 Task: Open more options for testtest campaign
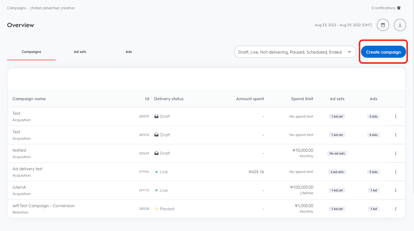pyautogui.click(x=396, y=153)
